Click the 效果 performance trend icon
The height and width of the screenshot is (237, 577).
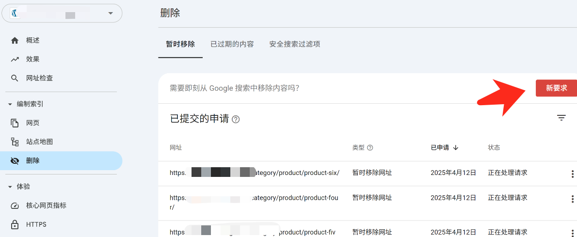pyautogui.click(x=15, y=59)
